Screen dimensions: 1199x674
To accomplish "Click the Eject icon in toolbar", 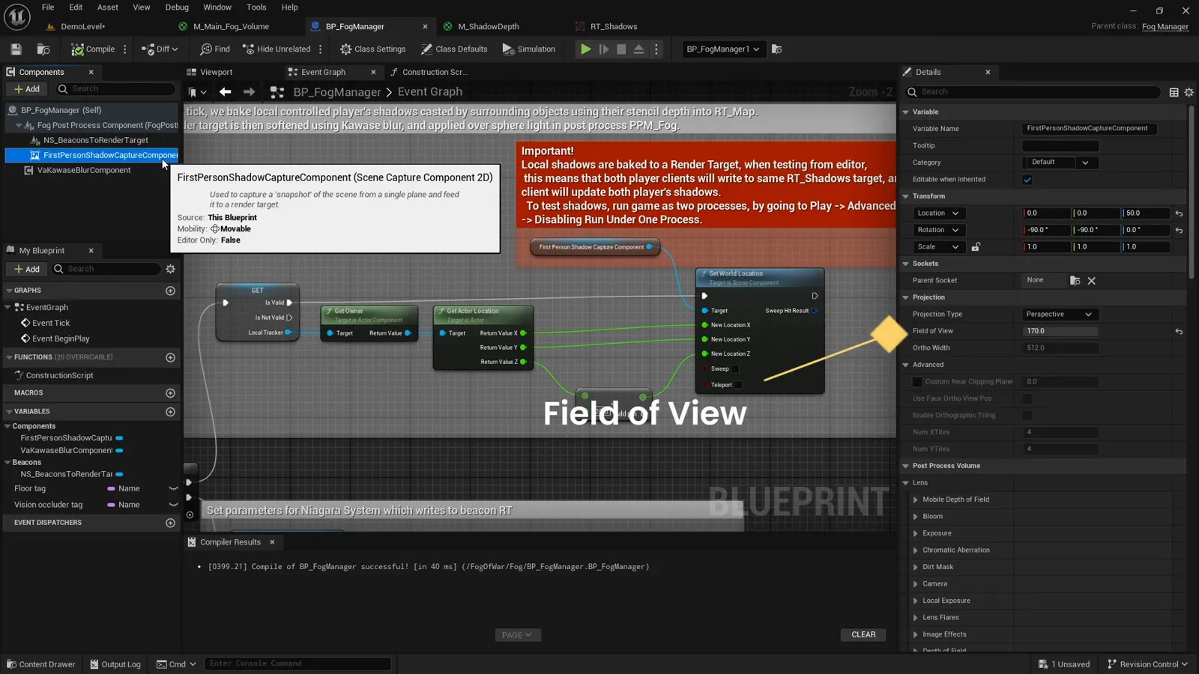I will click(x=638, y=49).
